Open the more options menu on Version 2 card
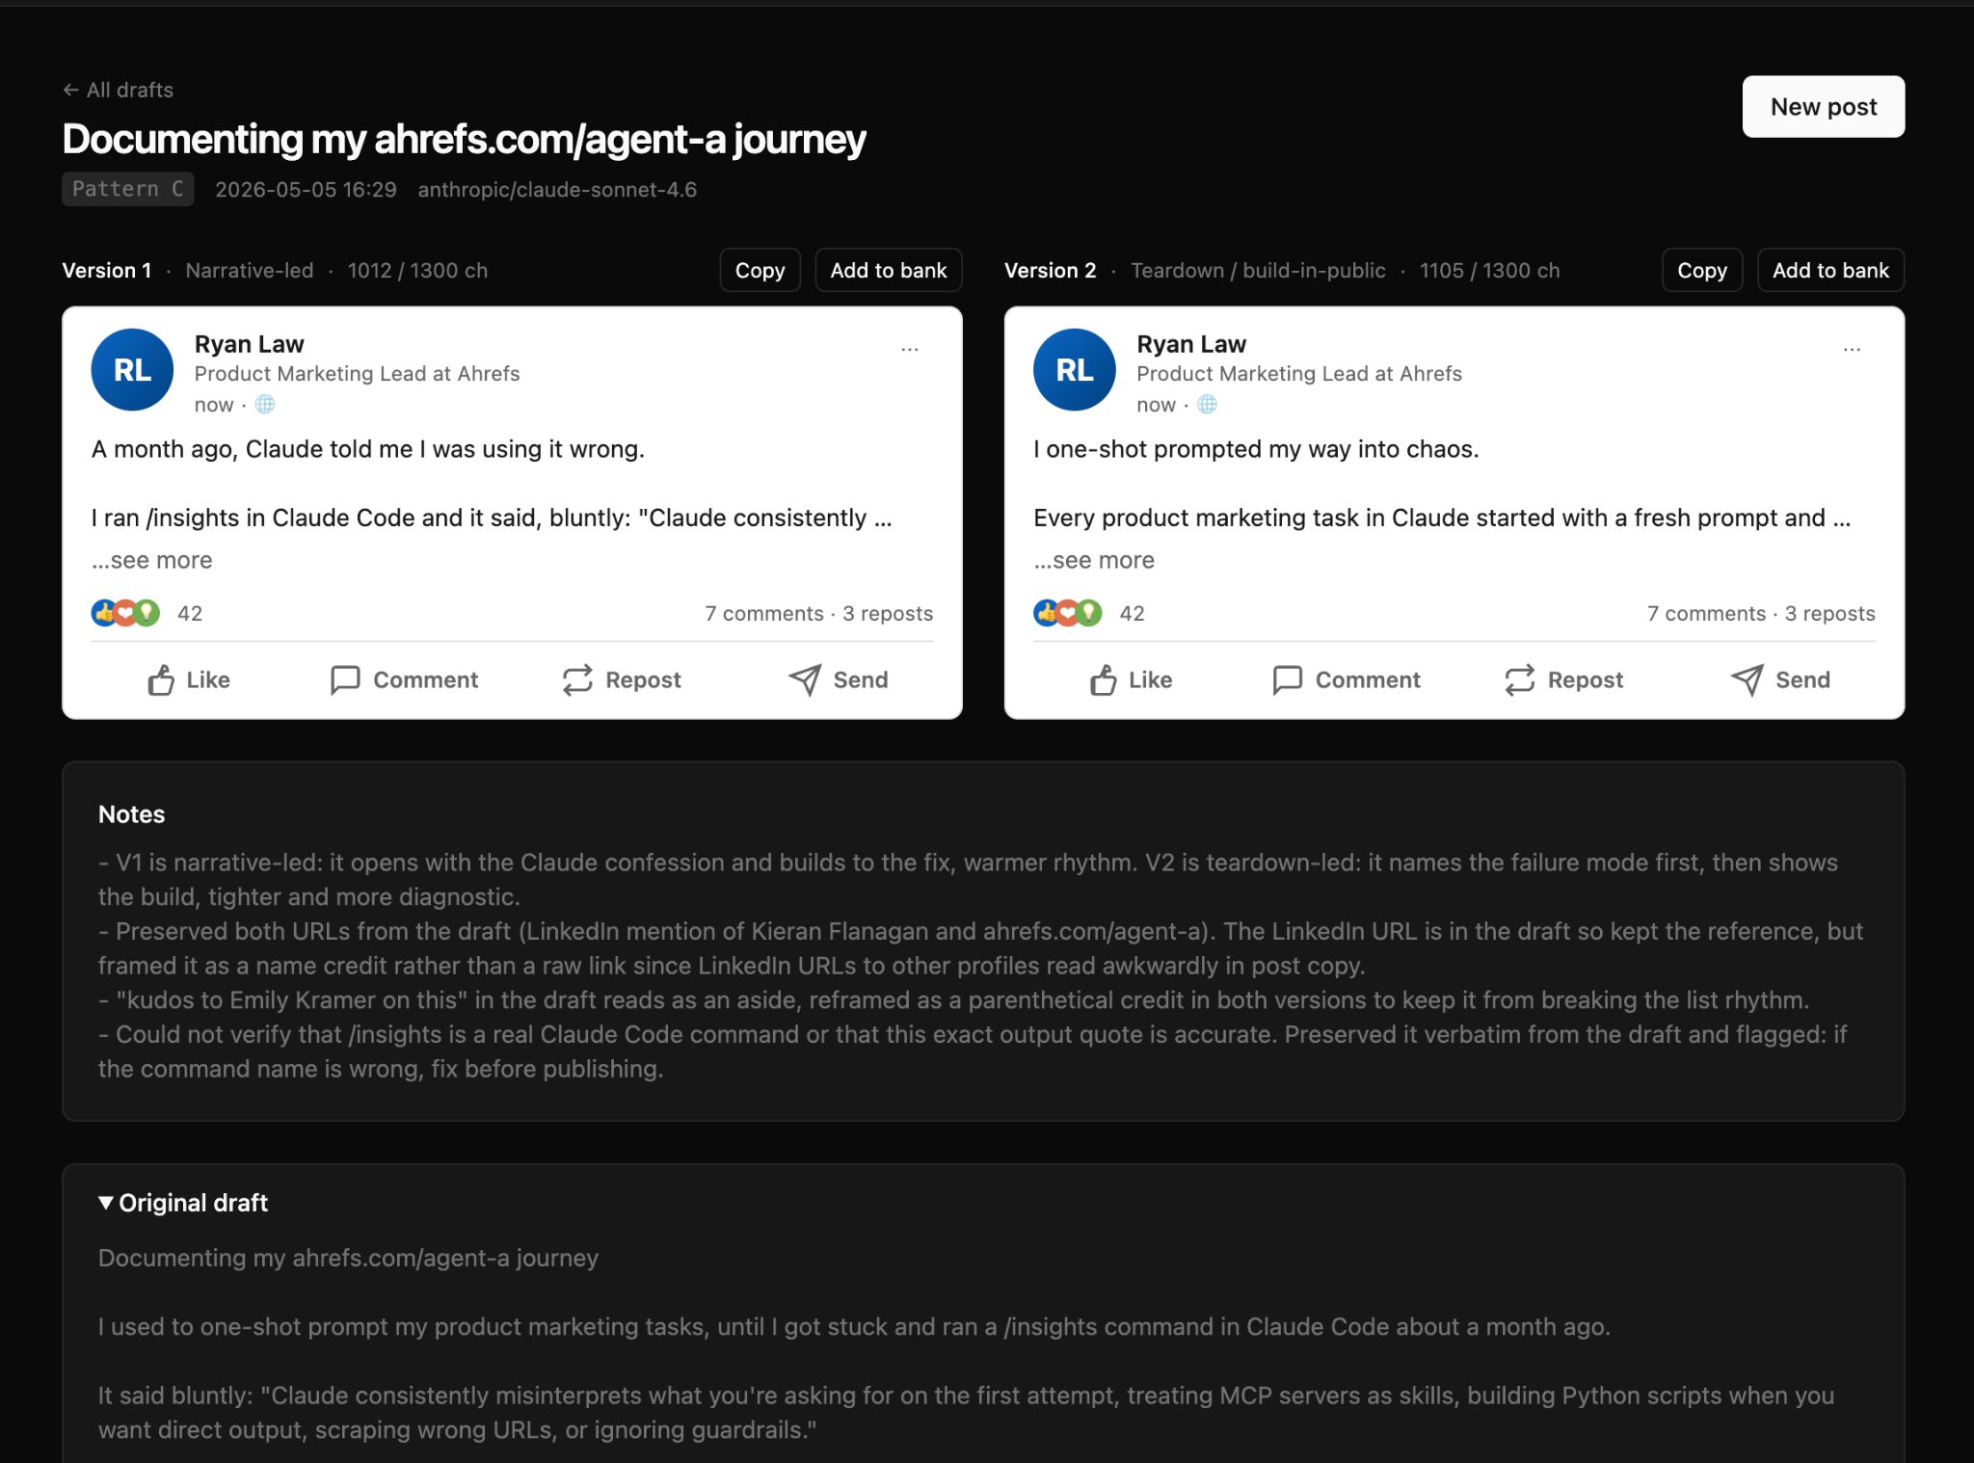 1852,349
